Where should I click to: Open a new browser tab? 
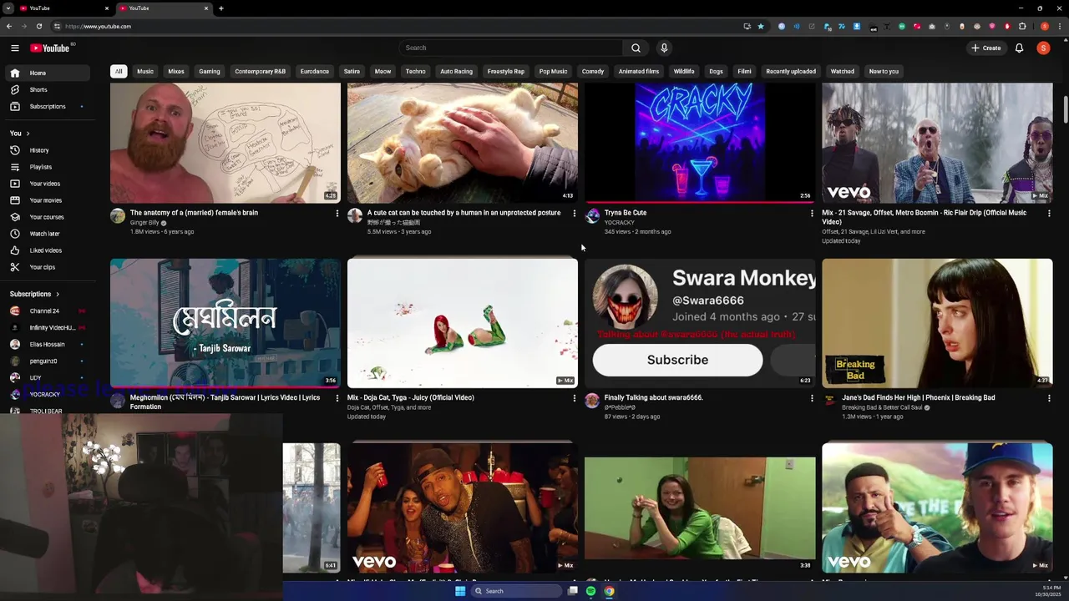[220, 8]
